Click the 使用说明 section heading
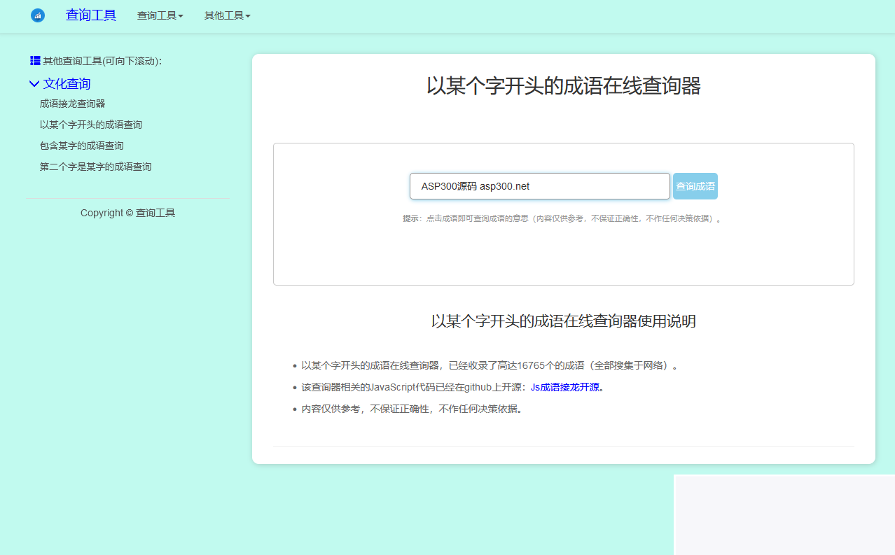The height and width of the screenshot is (555, 895). (x=563, y=321)
